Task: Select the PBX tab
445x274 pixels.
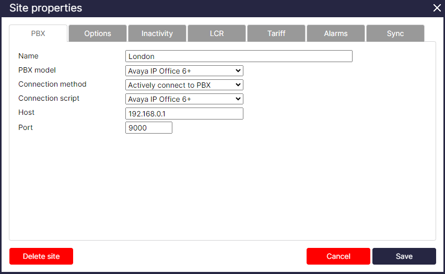Action: tap(38, 33)
